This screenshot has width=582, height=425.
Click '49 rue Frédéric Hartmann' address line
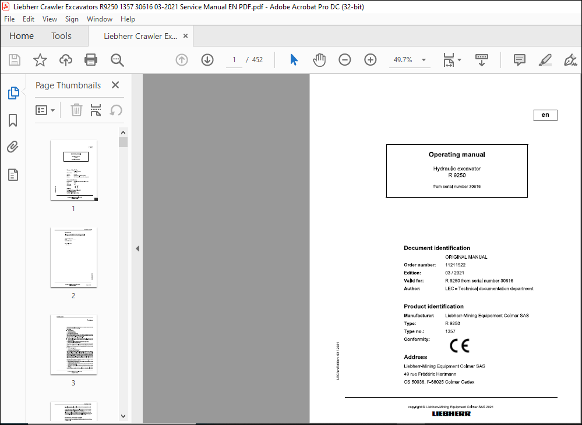pyautogui.click(x=430, y=374)
